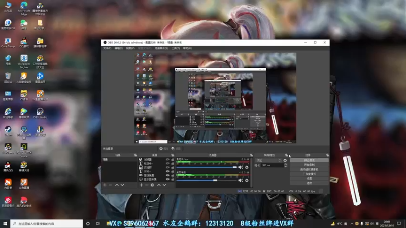Toggle visibility of the game capture (游戏采集) source
This screenshot has width=406, height=228.
tap(167, 175)
